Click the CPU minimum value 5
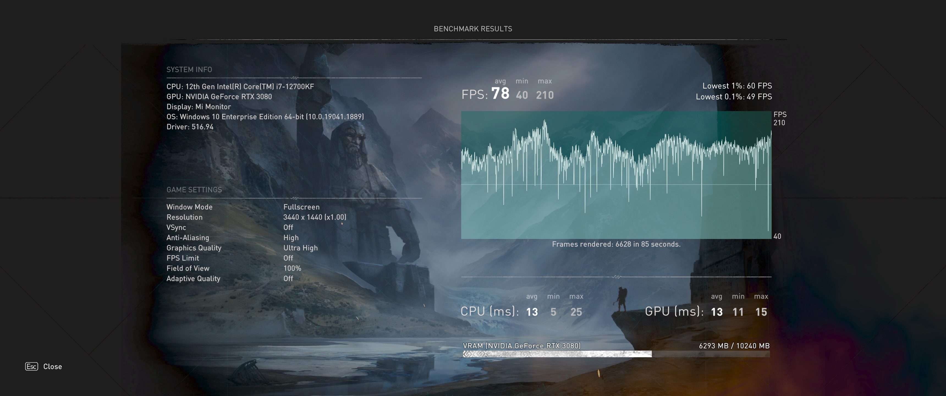946x396 pixels. point(553,312)
